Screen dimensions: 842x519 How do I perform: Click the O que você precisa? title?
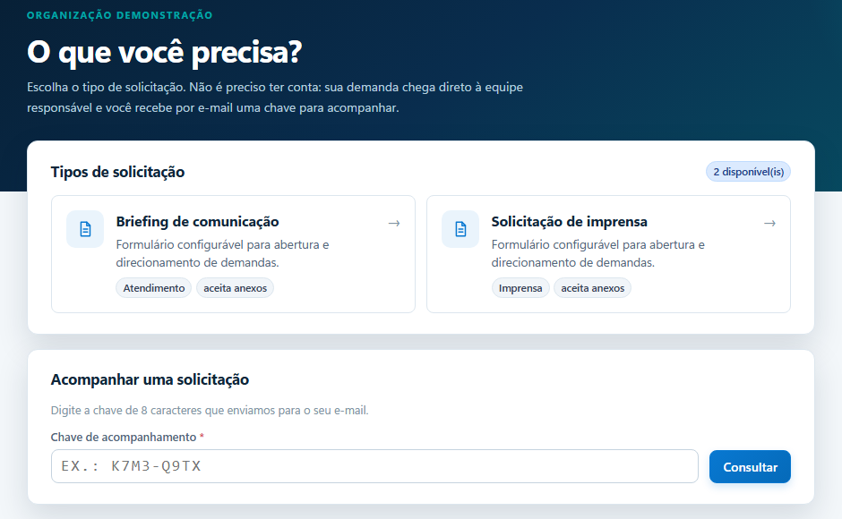click(164, 53)
